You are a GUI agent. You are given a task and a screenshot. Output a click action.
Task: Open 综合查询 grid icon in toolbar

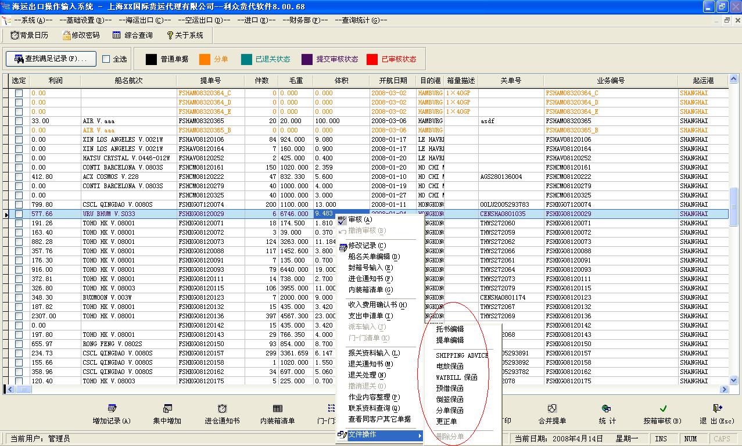pyautogui.click(x=117, y=35)
